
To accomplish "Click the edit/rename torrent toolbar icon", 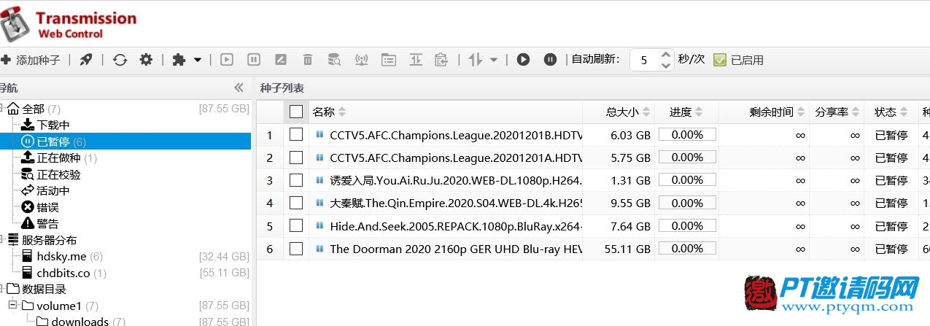I will tap(281, 60).
